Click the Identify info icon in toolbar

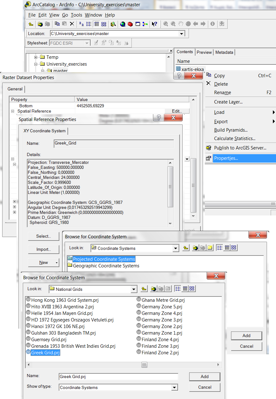coord(213,24)
